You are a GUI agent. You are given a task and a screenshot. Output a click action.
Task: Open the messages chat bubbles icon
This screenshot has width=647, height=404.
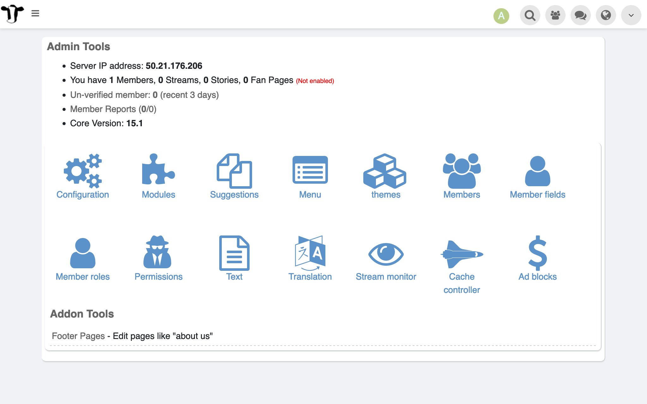tap(580, 15)
